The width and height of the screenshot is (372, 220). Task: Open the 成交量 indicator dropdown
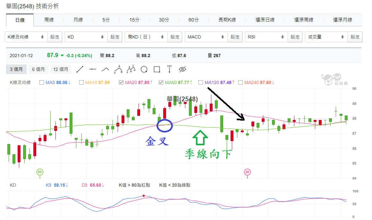point(326,37)
